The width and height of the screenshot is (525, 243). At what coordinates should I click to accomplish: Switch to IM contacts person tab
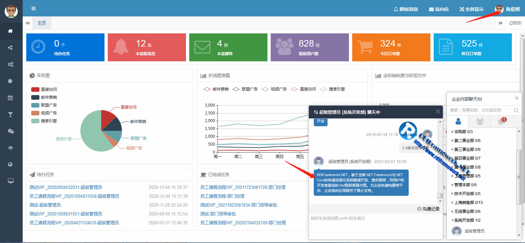click(x=458, y=122)
